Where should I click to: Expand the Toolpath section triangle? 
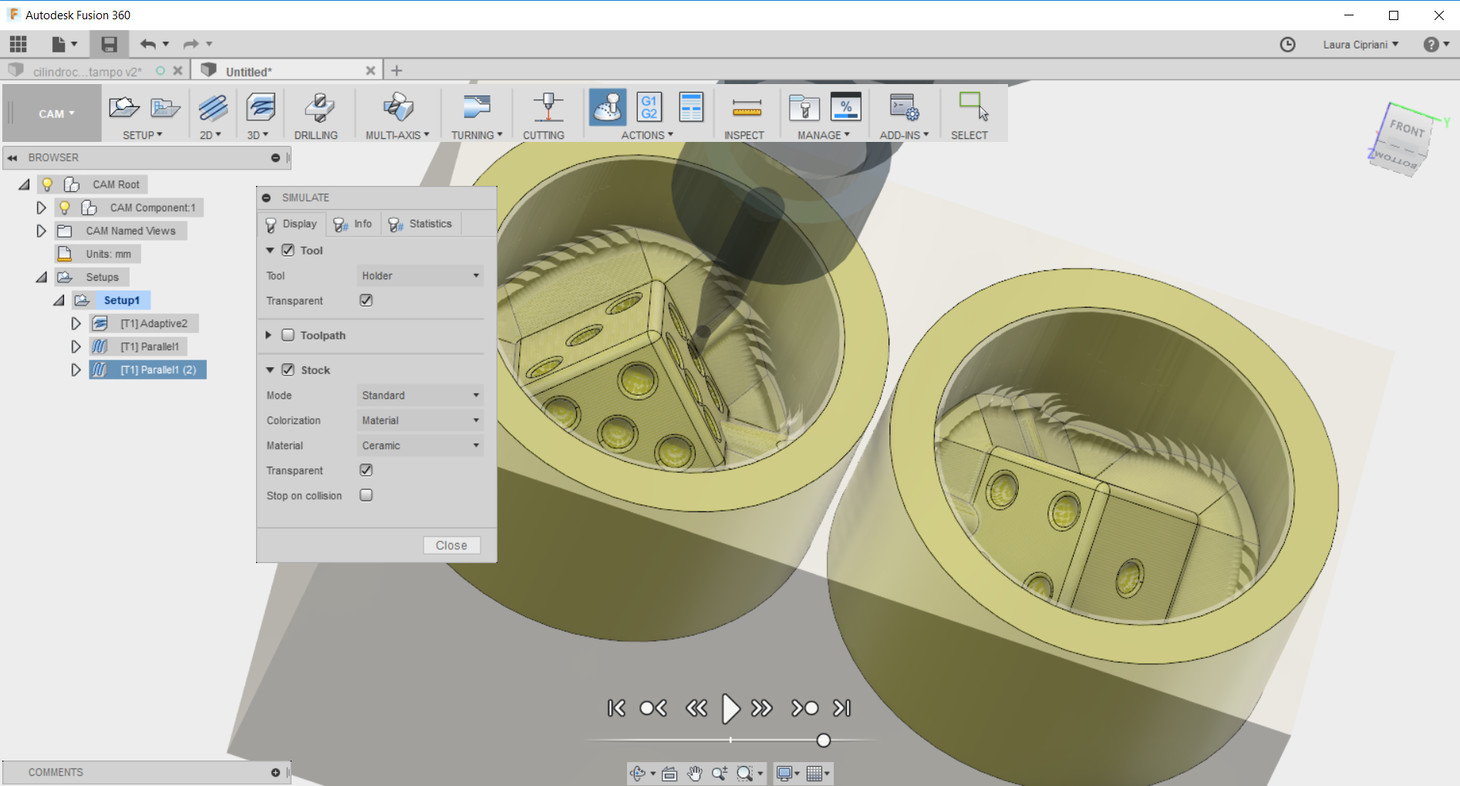(x=268, y=336)
